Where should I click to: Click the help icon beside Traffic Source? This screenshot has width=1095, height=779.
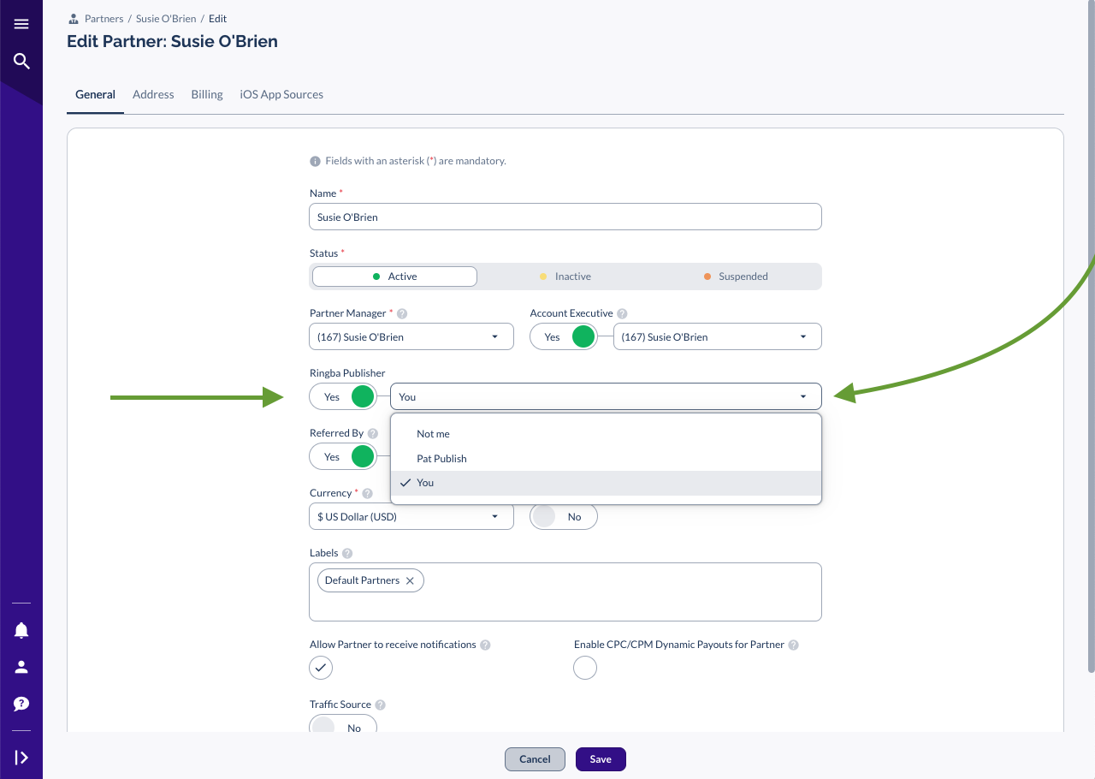click(380, 705)
